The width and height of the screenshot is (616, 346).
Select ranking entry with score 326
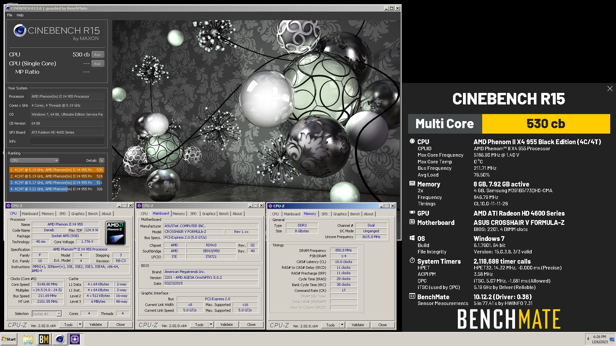(56, 189)
